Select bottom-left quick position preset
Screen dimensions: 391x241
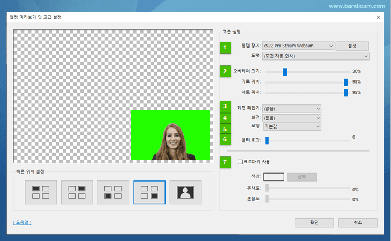[113, 192]
